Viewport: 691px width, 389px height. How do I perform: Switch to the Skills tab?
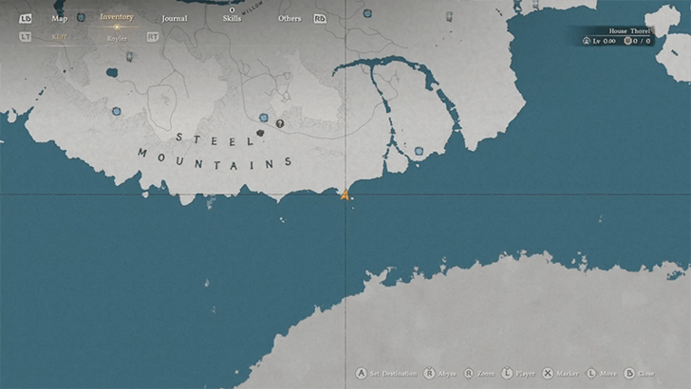tap(232, 19)
